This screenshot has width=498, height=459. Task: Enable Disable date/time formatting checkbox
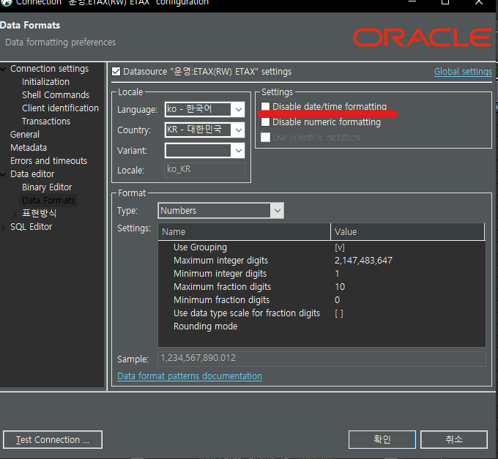click(x=265, y=106)
